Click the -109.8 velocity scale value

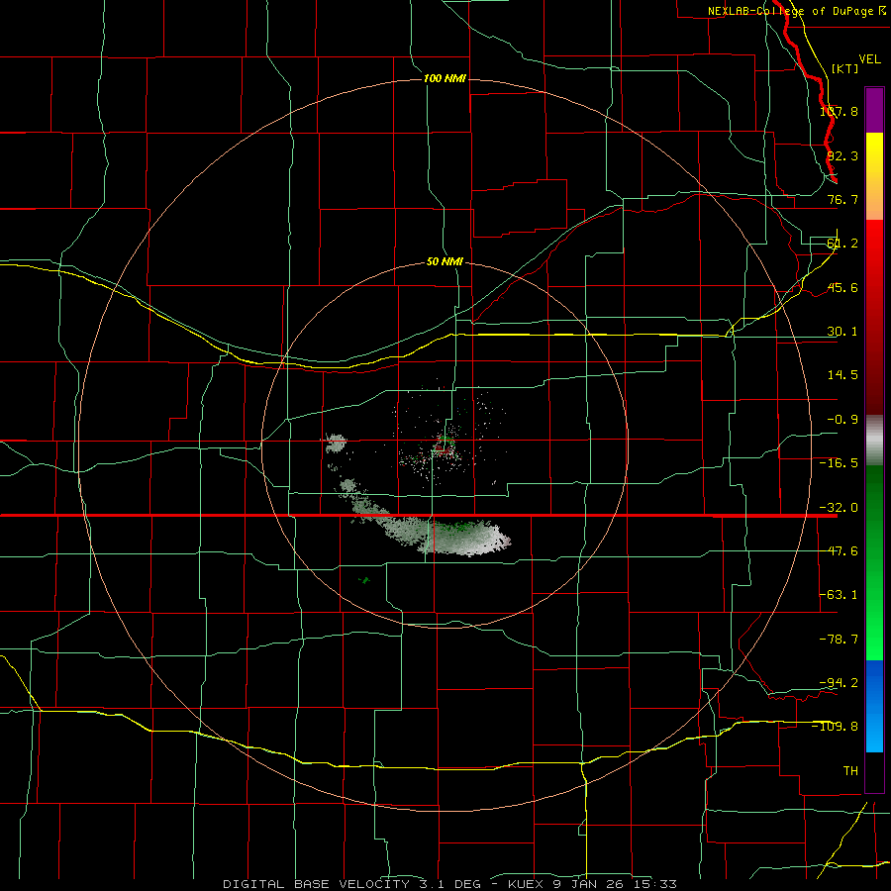(836, 727)
